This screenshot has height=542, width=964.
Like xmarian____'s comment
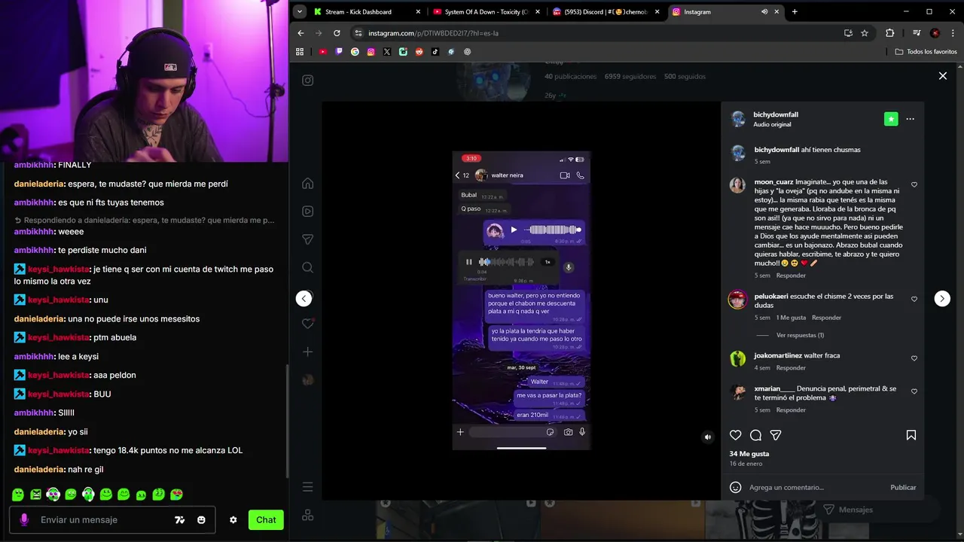pos(914,391)
